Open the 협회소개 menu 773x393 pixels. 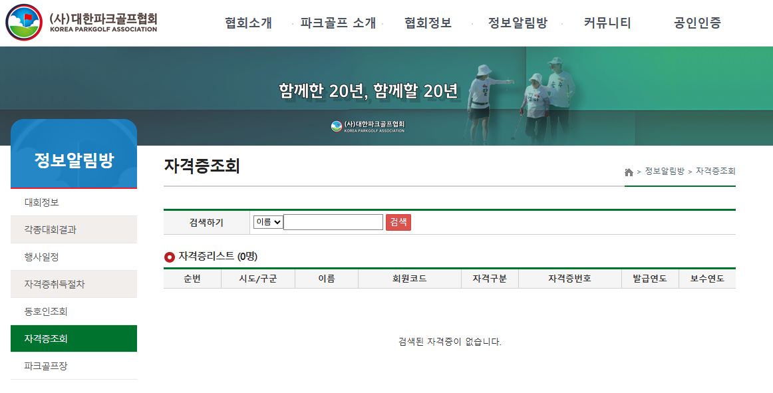pos(248,23)
